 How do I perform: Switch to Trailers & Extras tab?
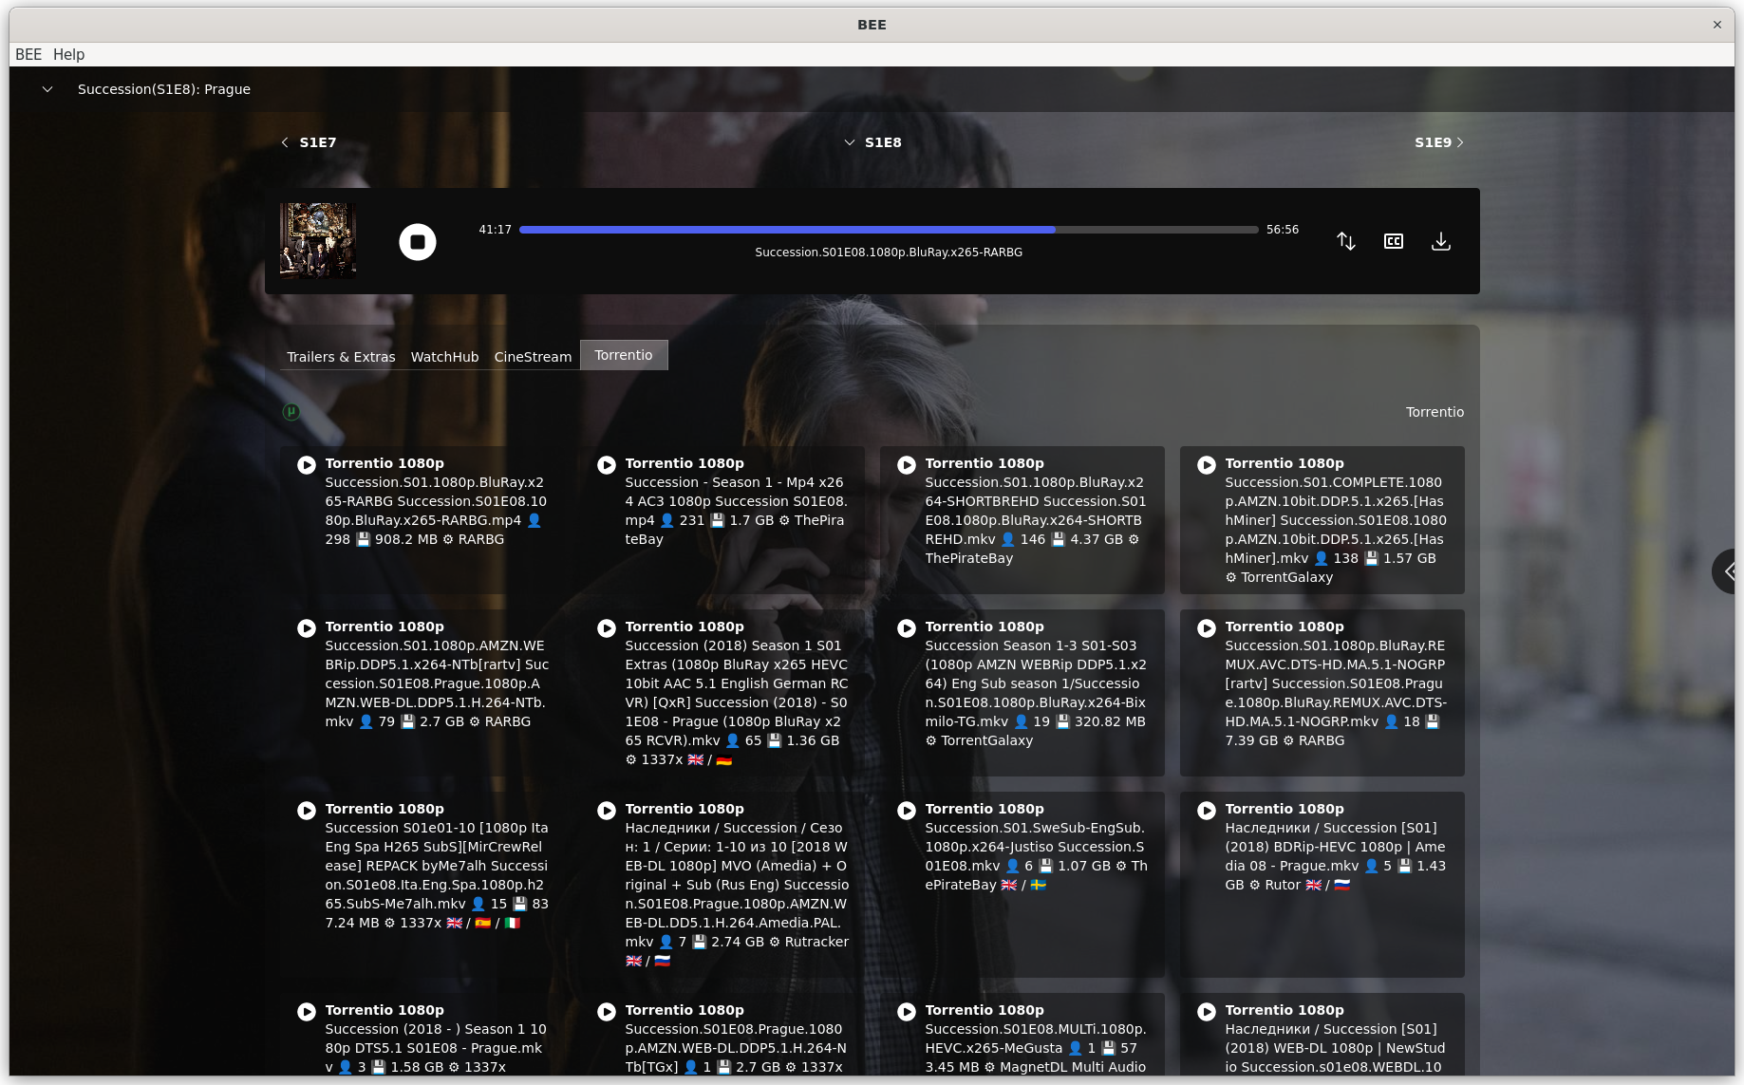pos(341,357)
